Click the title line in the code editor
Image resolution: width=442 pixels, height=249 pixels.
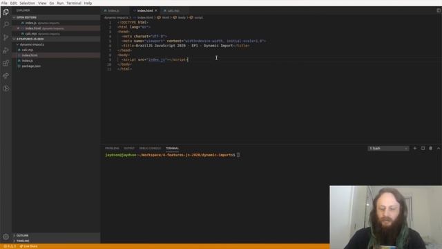tap(185, 46)
